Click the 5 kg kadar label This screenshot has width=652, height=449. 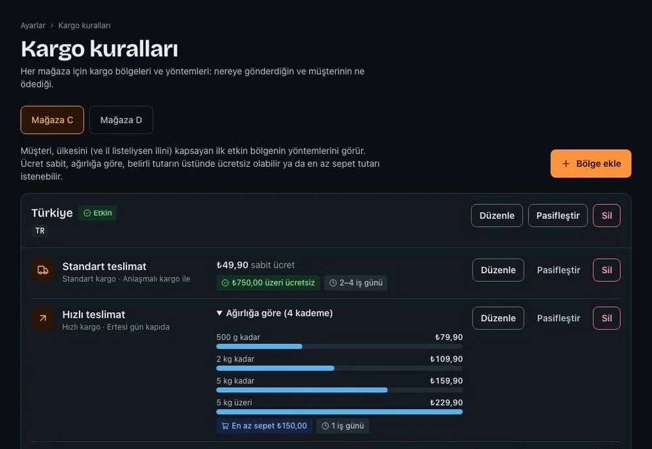click(x=235, y=381)
